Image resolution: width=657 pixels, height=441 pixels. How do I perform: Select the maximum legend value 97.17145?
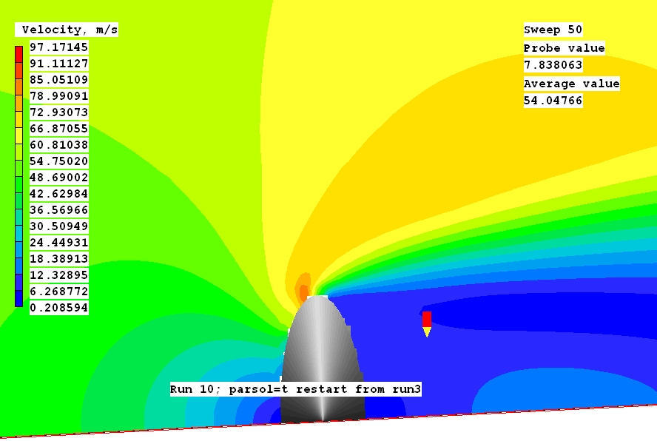58,47
